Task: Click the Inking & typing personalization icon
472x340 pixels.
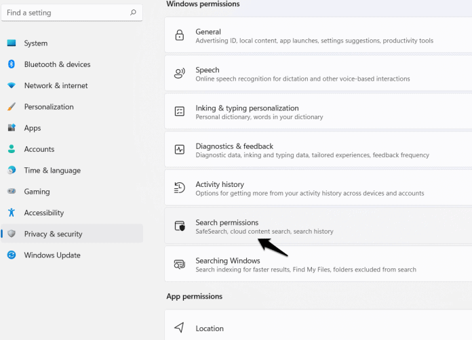Action: (x=180, y=111)
